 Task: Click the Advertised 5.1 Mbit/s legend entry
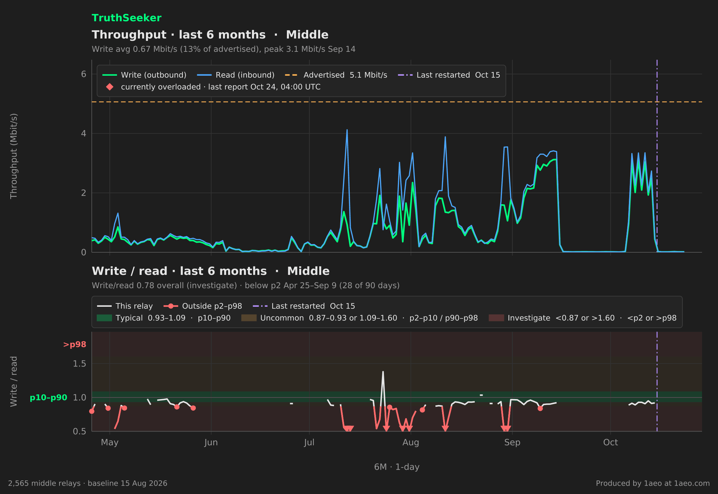[x=336, y=75]
